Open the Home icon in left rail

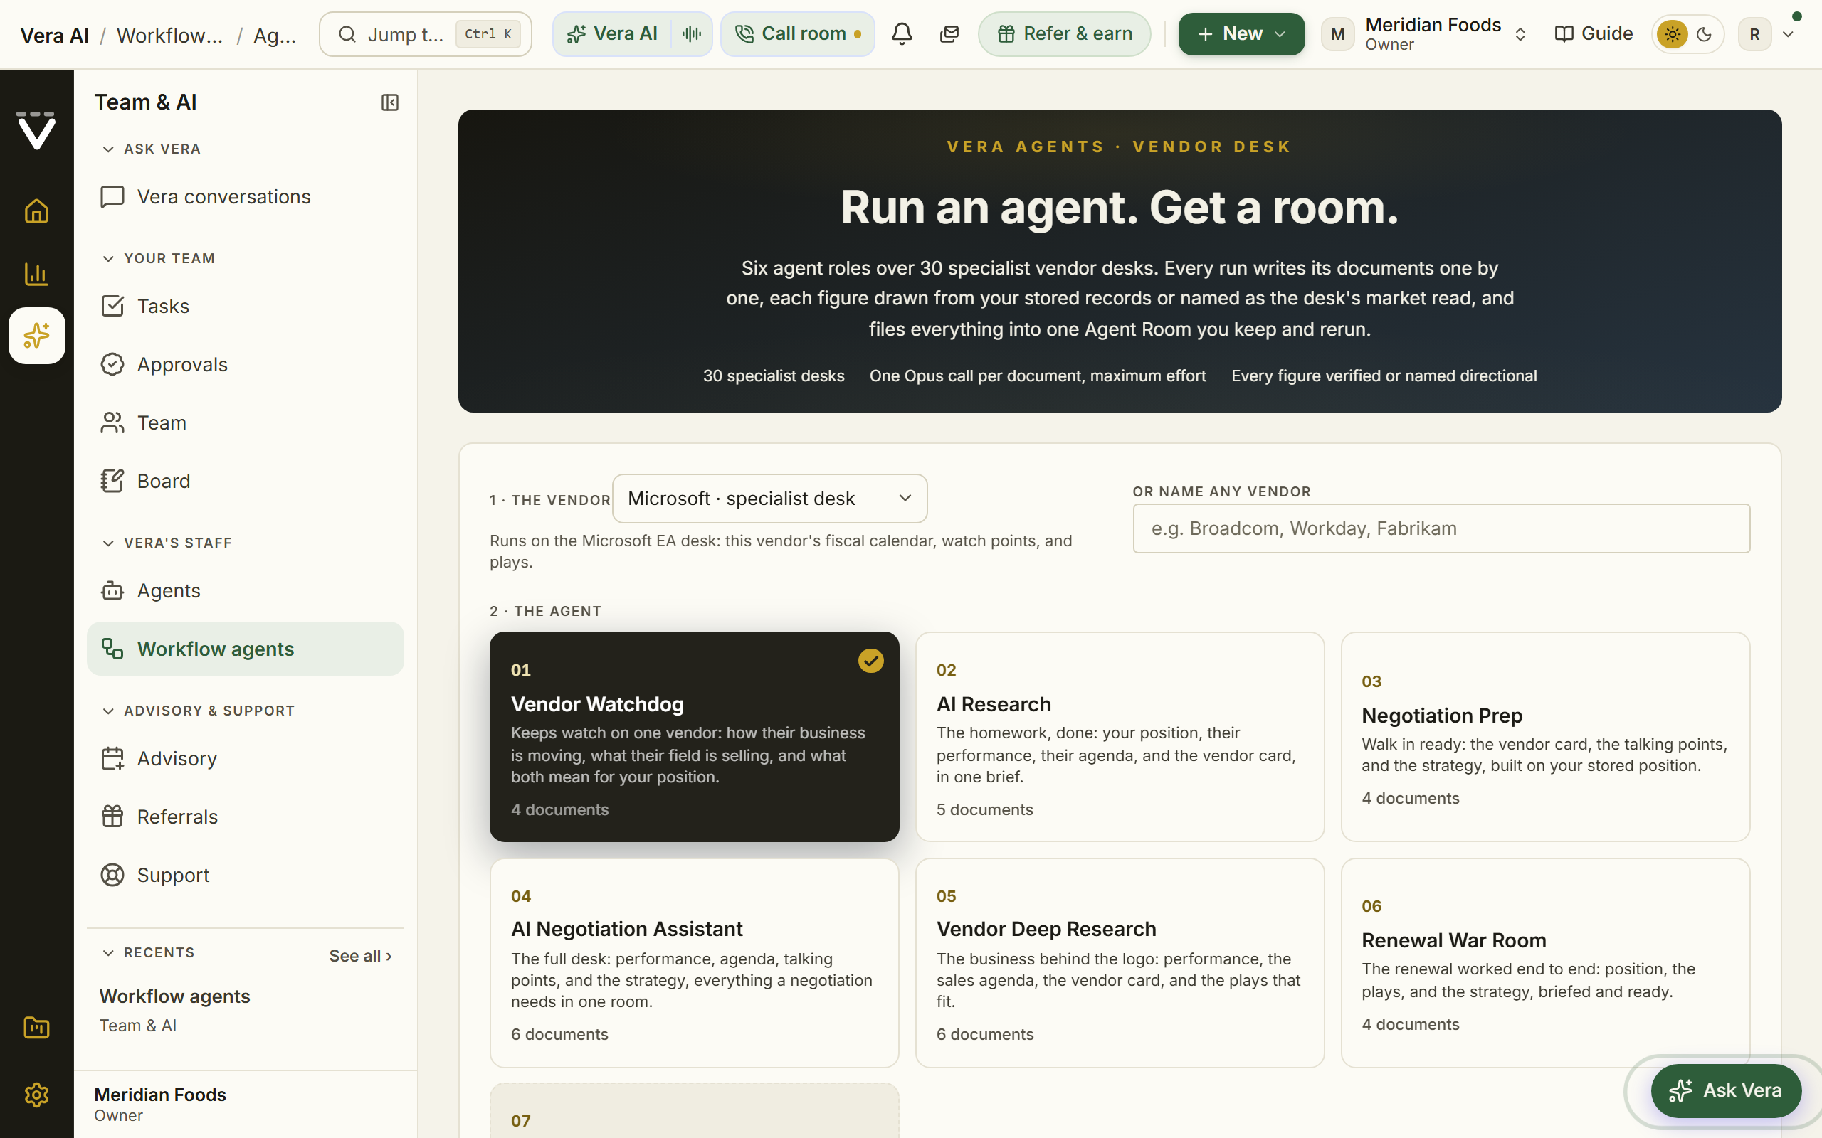point(36,211)
